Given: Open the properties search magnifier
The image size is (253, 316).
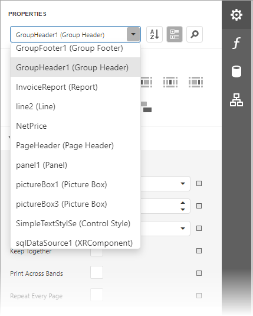Looking at the screenshot, I should coord(195,34).
